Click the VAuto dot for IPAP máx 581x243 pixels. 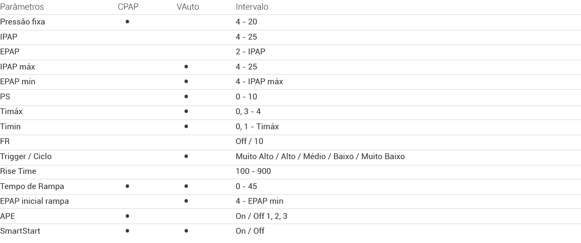[x=186, y=67]
